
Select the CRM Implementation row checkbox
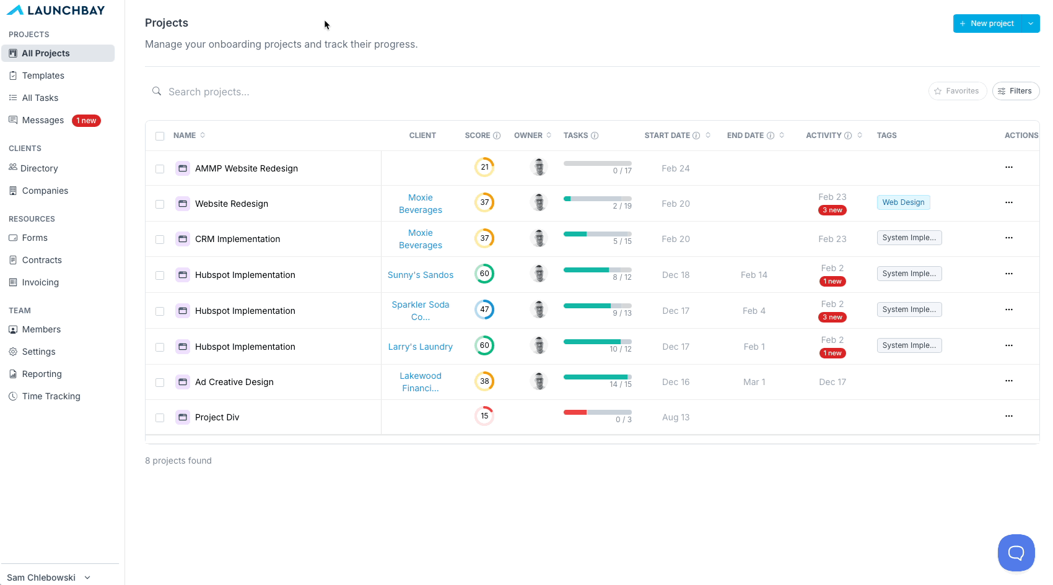(160, 240)
